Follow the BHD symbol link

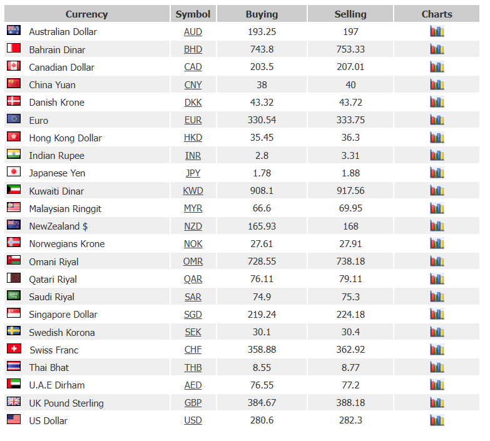coord(193,49)
